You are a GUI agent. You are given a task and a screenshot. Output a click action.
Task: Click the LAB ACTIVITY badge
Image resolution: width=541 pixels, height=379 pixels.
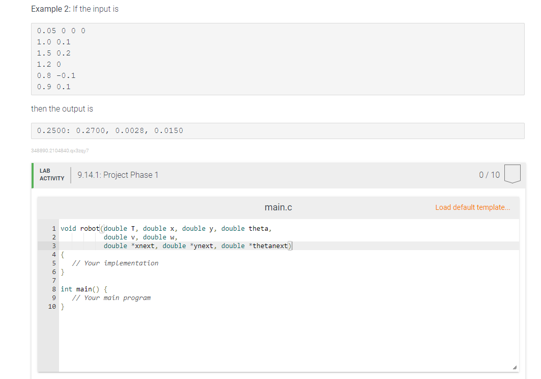[x=52, y=175]
